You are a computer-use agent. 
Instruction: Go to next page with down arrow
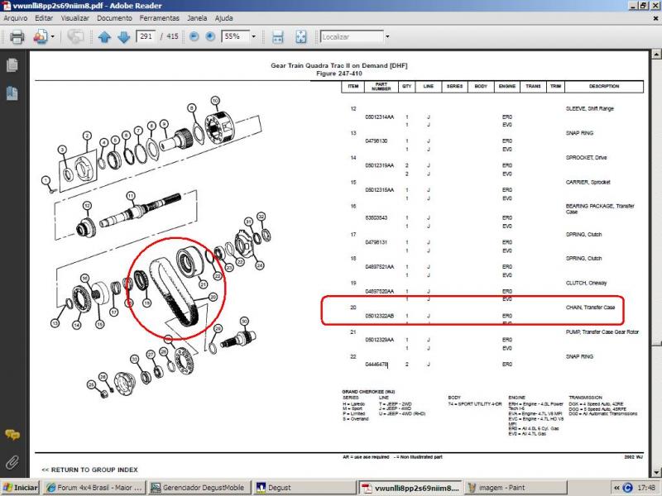(x=123, y=36)
